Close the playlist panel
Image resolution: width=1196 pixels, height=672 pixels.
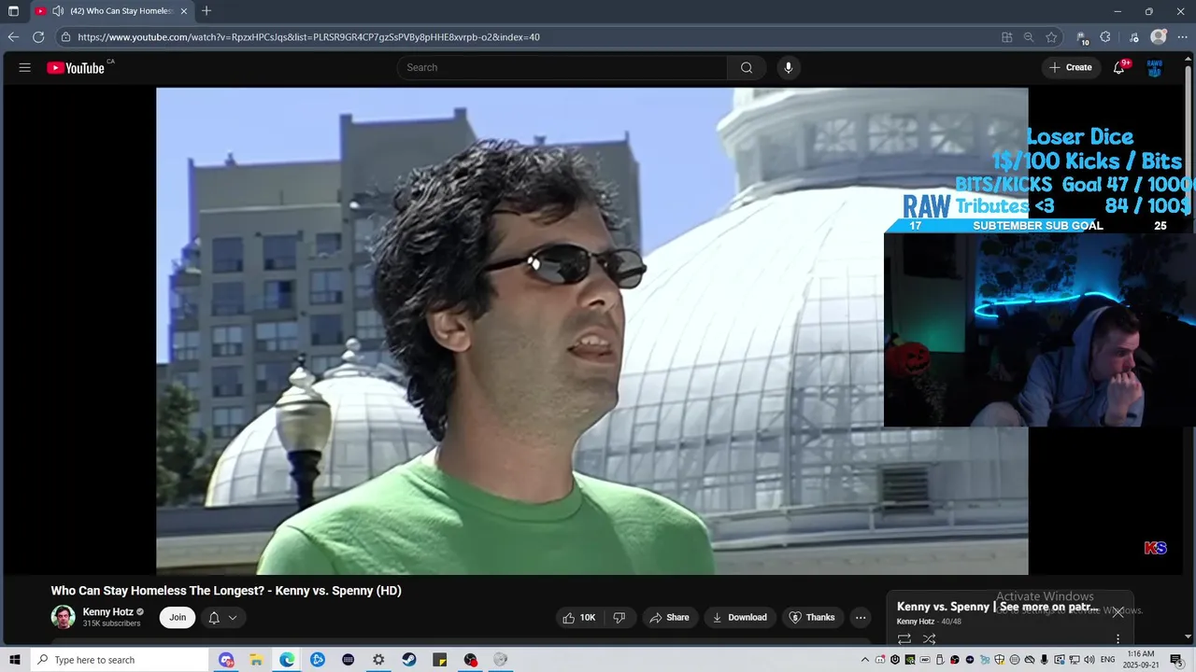click(x=1118, y=612)
